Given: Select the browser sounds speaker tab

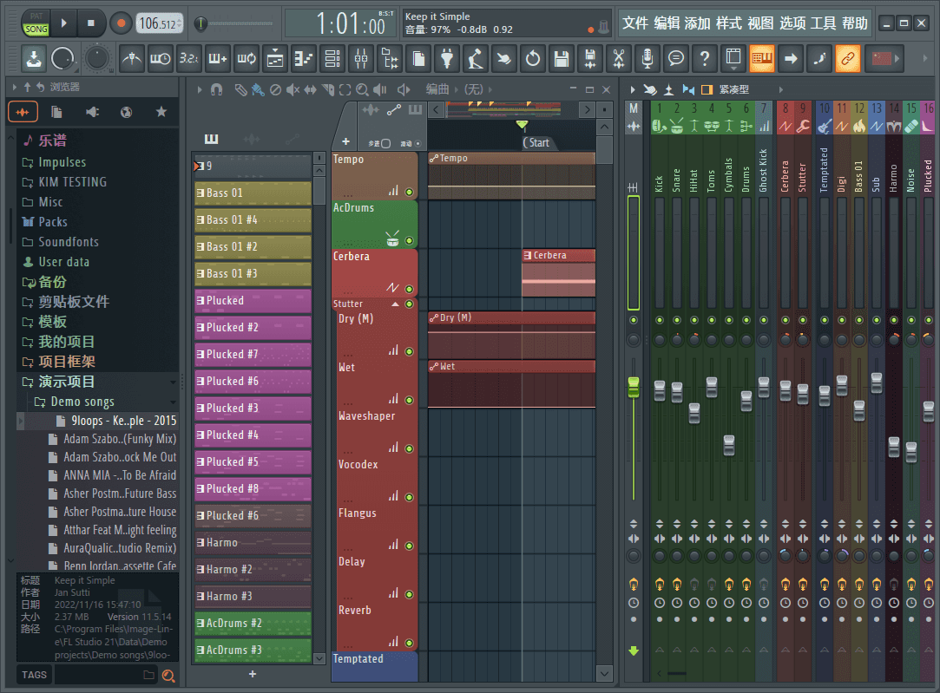Looking at the screenshot, I should click(x=92, y=112).
